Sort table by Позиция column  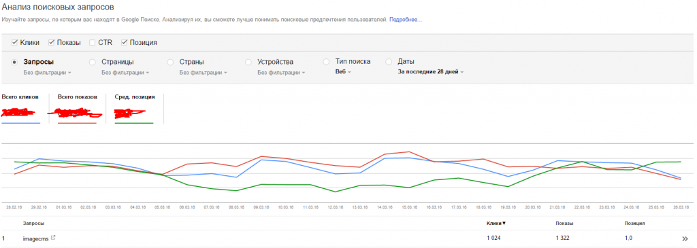pyautogui.click(x=635, y=223)
